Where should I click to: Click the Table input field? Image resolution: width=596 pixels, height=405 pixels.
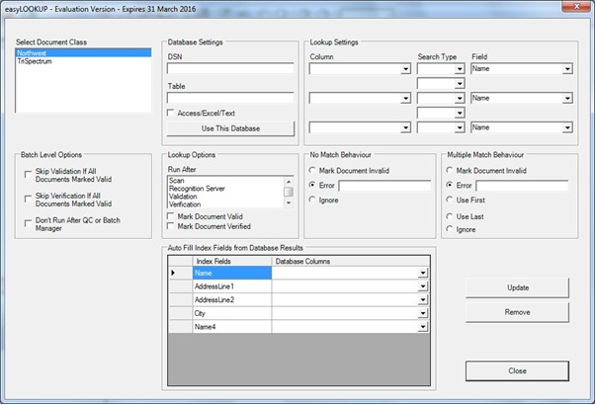pos(229,98)
